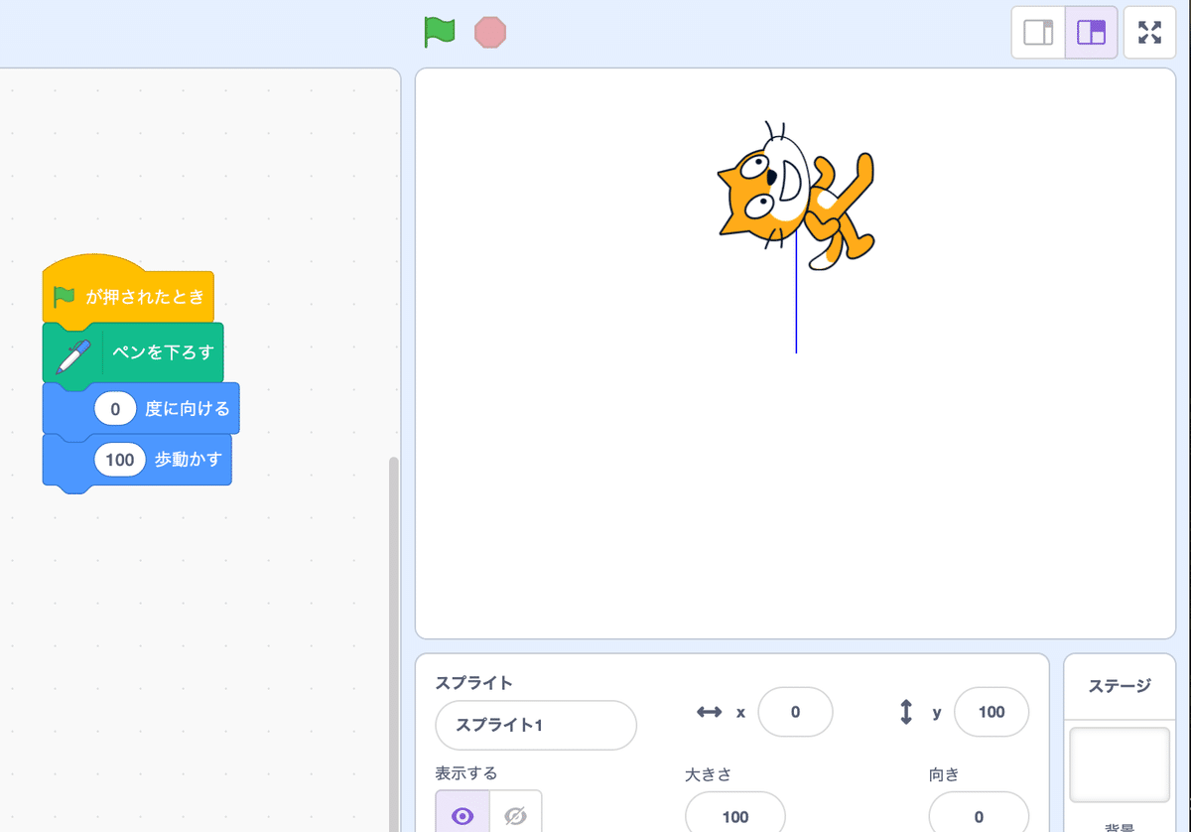Viewport: 1191px width, 832px height.
Task: Switch to large stage layout
Action: pyautogui.click(x=1092, y=33)
